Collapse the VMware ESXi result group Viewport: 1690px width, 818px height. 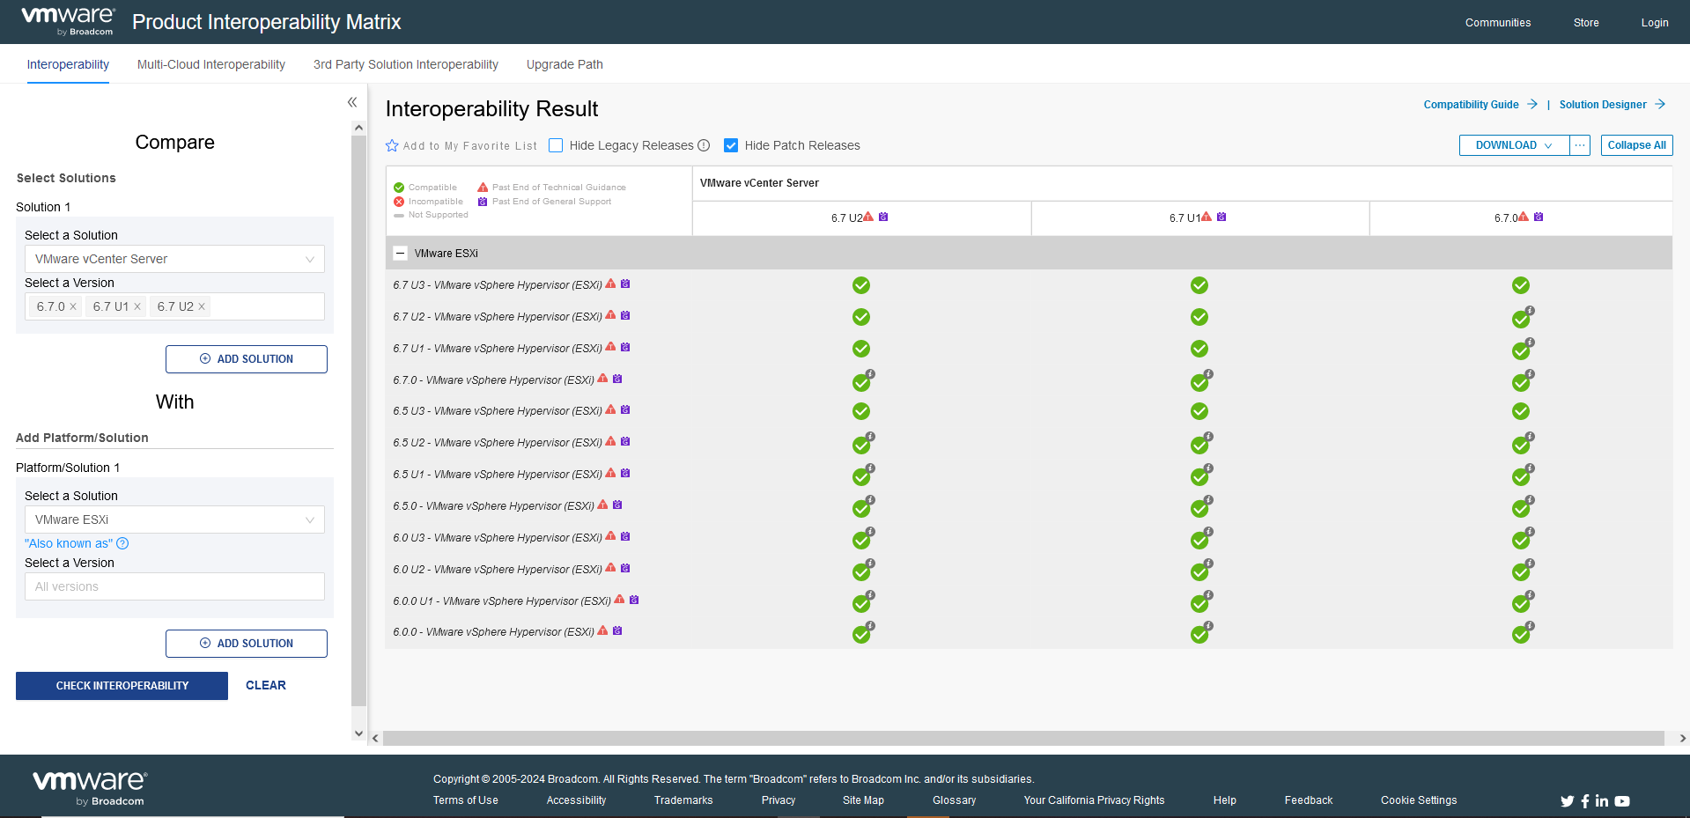tap(400, 253)
